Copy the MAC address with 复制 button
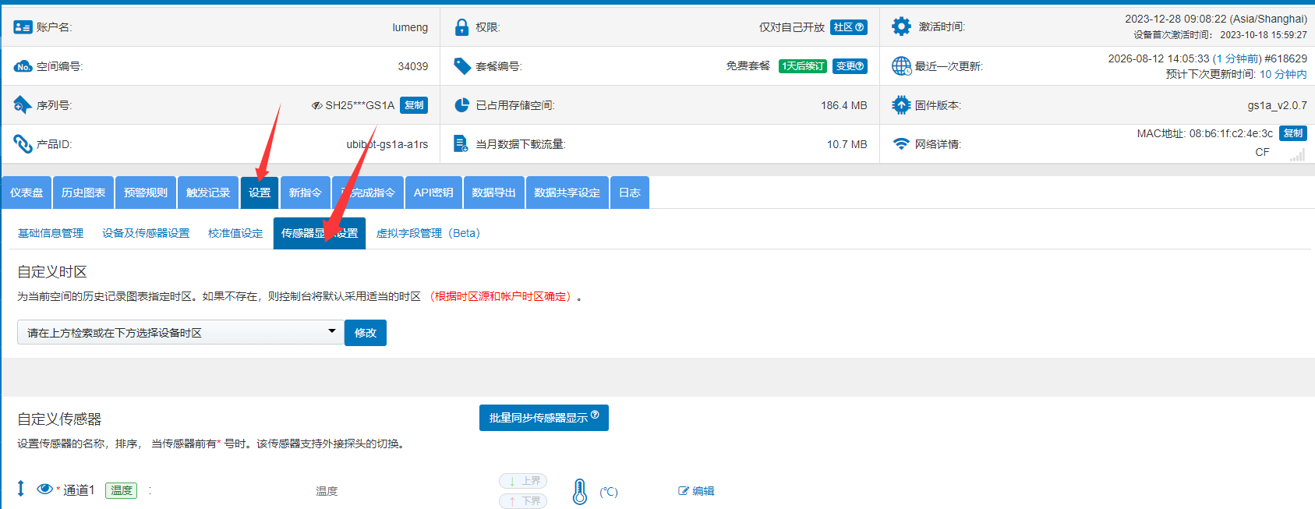The width and height of the screenshot is (1315, 509). 1293,133
